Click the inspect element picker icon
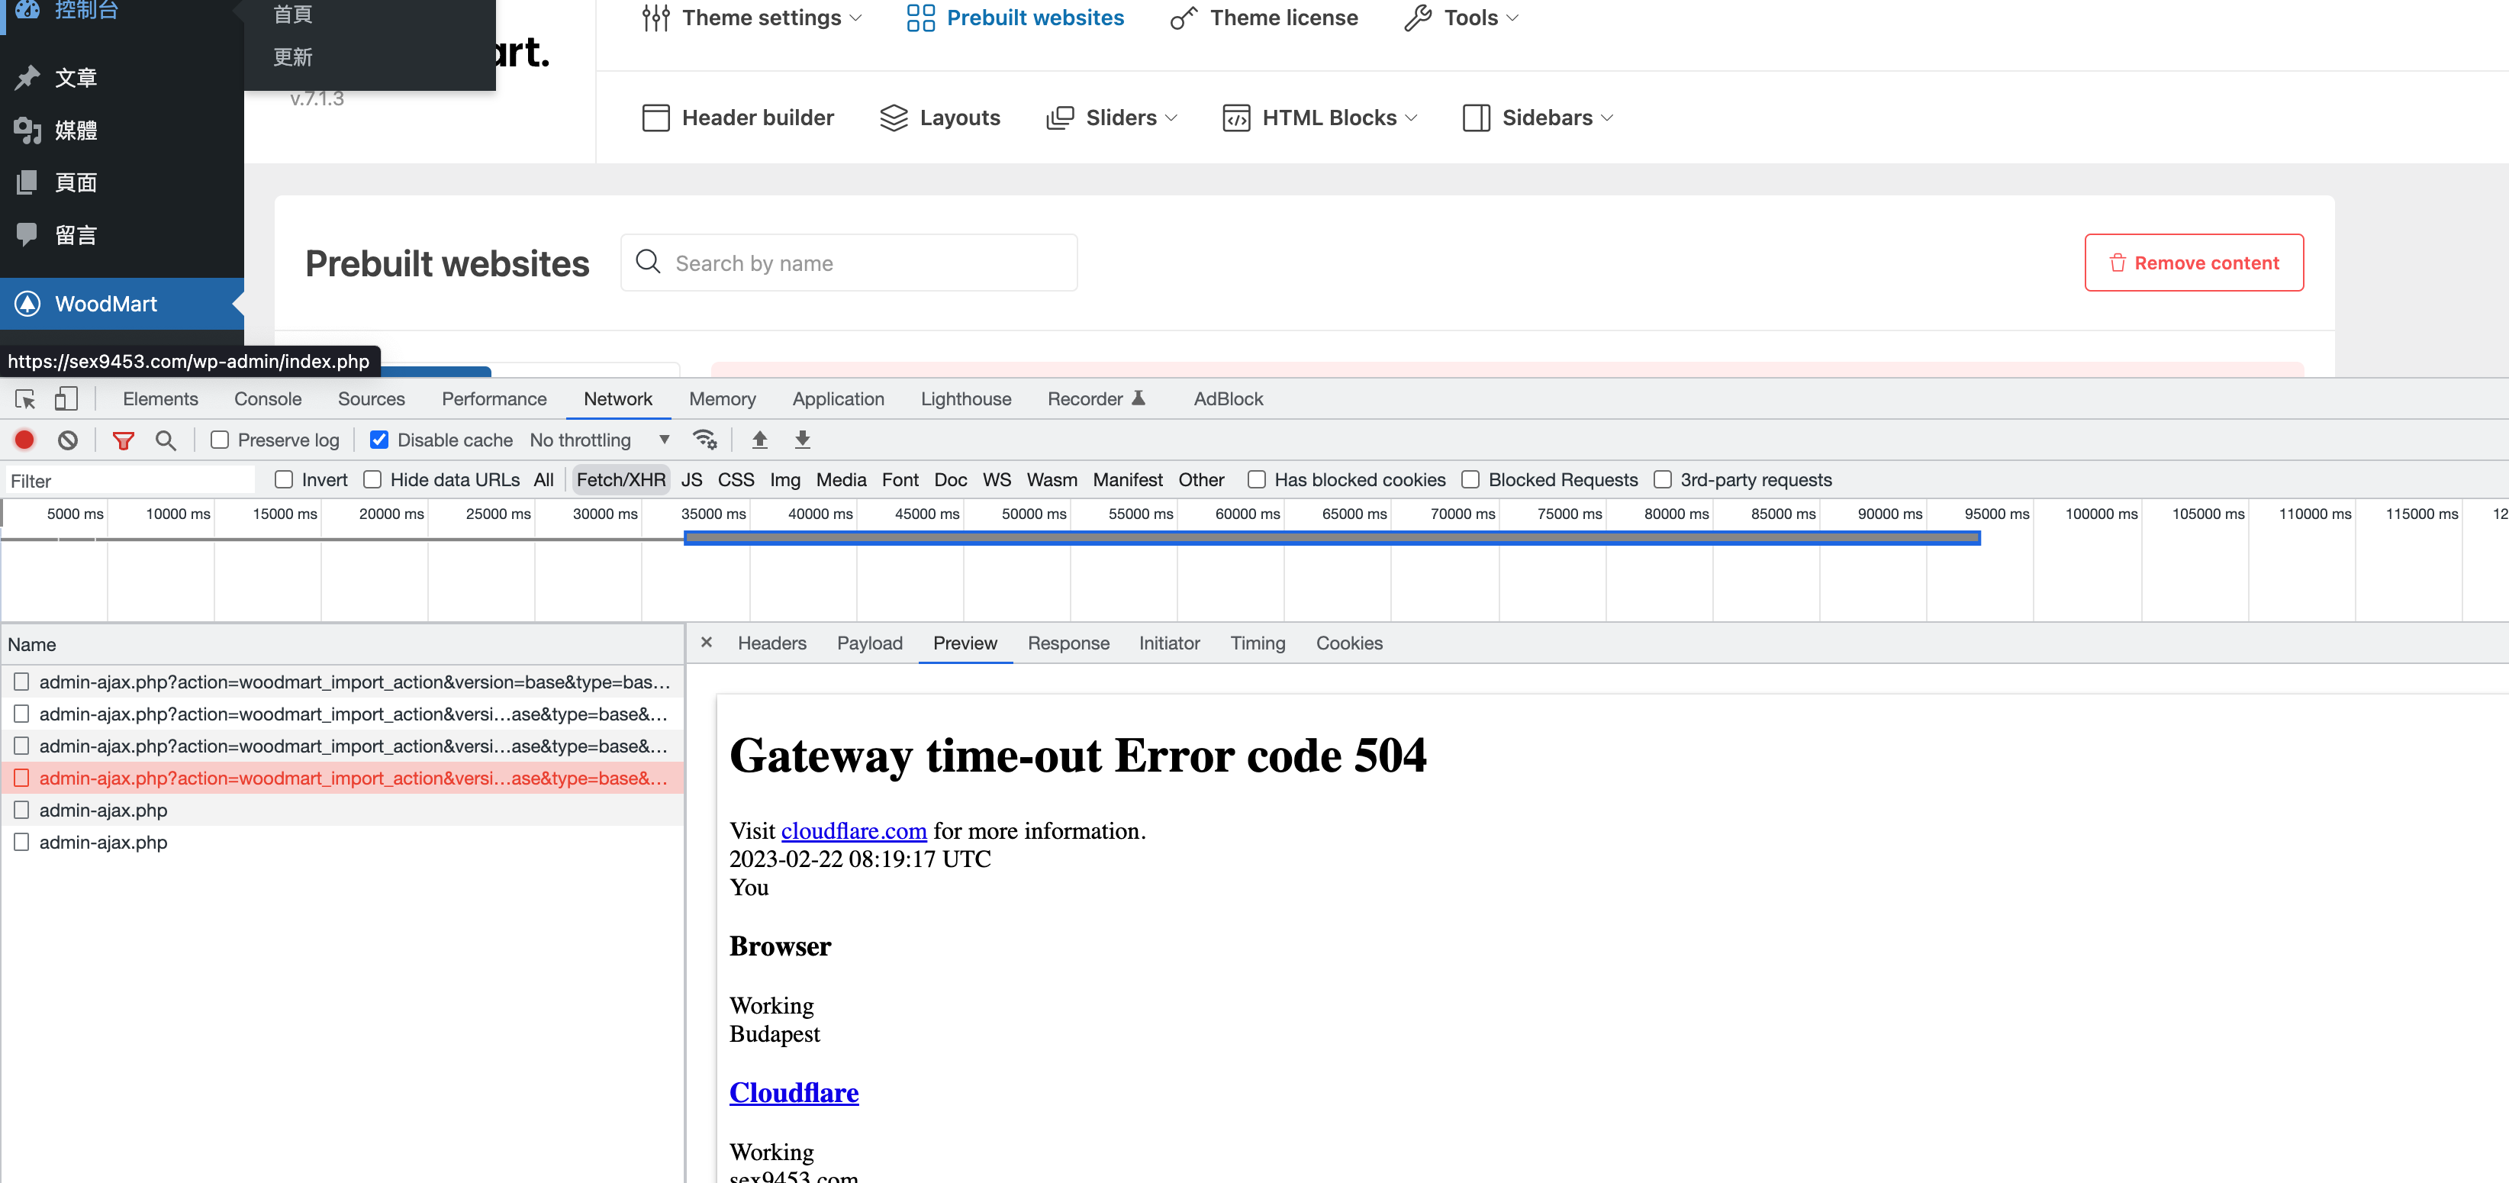This screenshot has height=1183, width=2509. click(x=25, y=398)
